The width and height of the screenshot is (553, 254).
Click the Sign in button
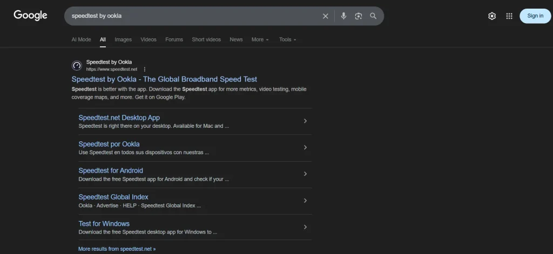[x=535, y=16]
